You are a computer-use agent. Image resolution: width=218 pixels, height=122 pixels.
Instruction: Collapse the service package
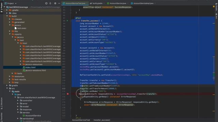coord(18,113)
